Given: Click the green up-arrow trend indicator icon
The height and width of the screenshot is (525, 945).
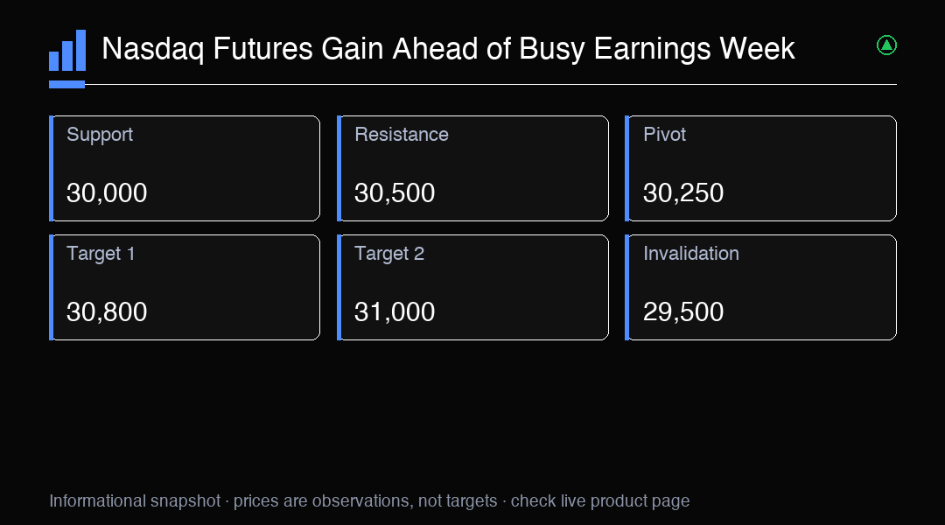Looking at the screenshot, I should [885, 45].
